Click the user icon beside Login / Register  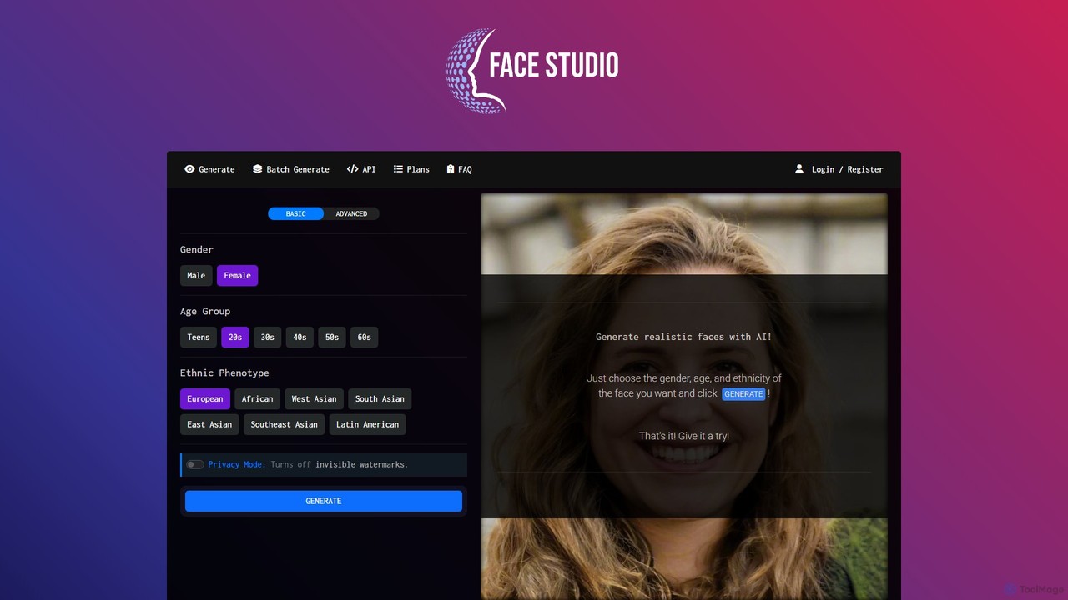click(x=799, y=169)
